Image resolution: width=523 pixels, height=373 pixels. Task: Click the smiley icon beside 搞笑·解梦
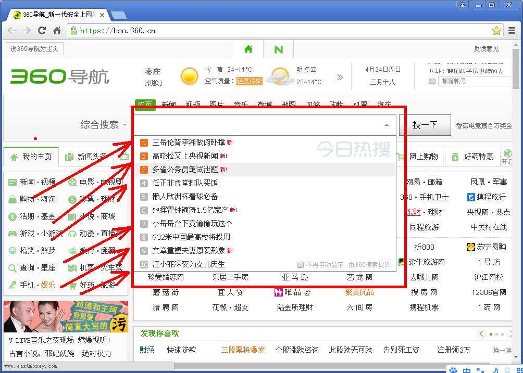[13, 251]
